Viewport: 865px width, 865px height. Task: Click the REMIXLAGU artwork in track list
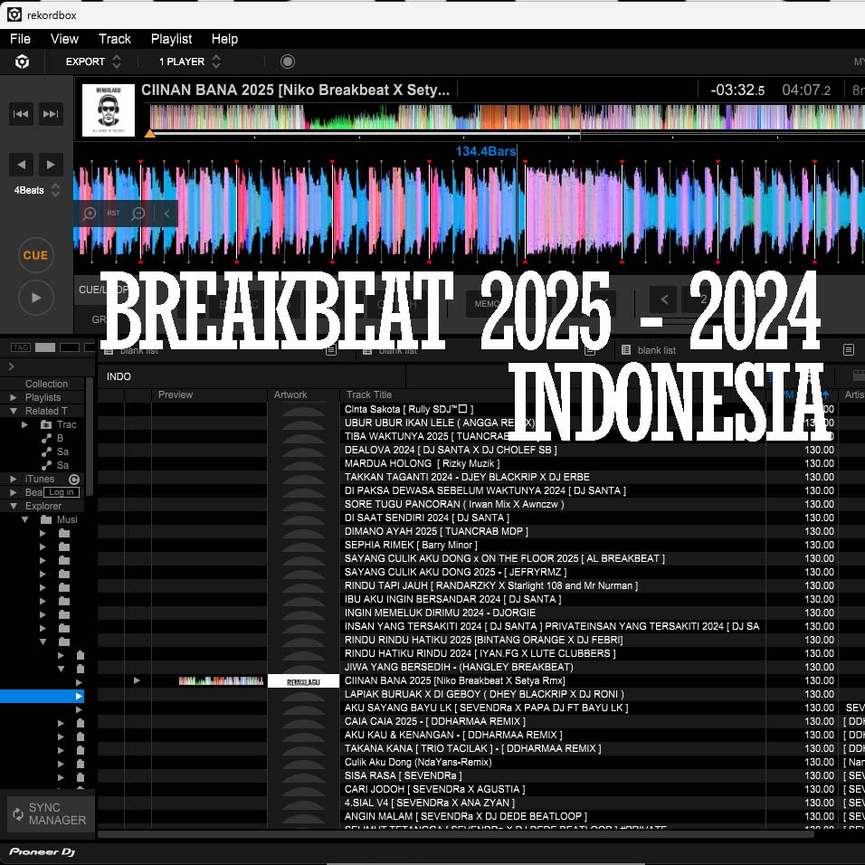click(x=303, y=680)
